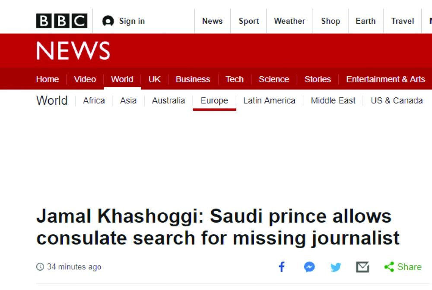The width and height of the screenshot is (432, 290).
Task: Open the Weather section
Action: 289,21
